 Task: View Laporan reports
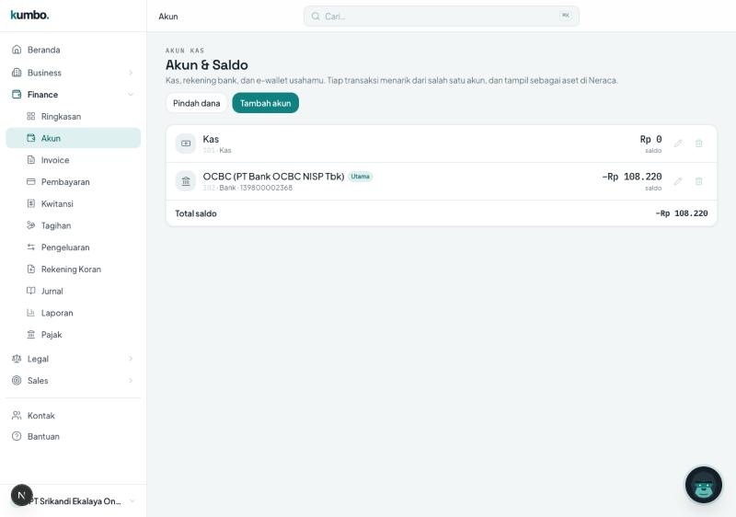74,313
